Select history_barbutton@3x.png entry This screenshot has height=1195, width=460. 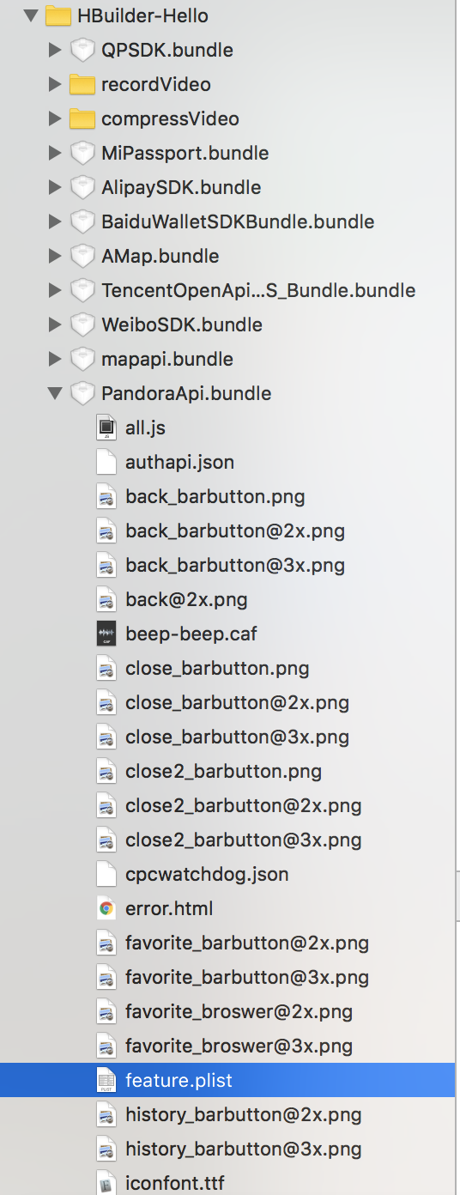[x=243, y=1149]
